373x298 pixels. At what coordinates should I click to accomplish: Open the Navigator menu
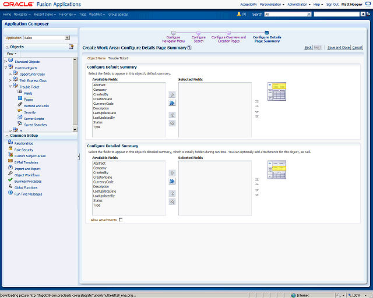pyautogui.click(x=22, y=14)
